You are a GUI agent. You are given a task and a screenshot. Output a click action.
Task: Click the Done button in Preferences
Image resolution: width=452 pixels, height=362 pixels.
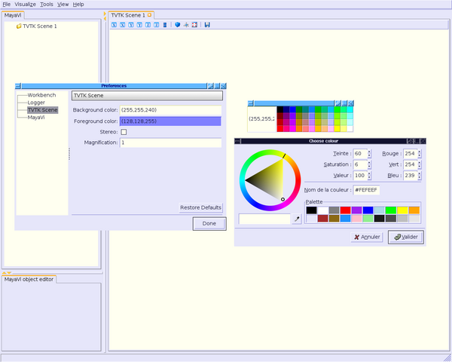(209, 223)
